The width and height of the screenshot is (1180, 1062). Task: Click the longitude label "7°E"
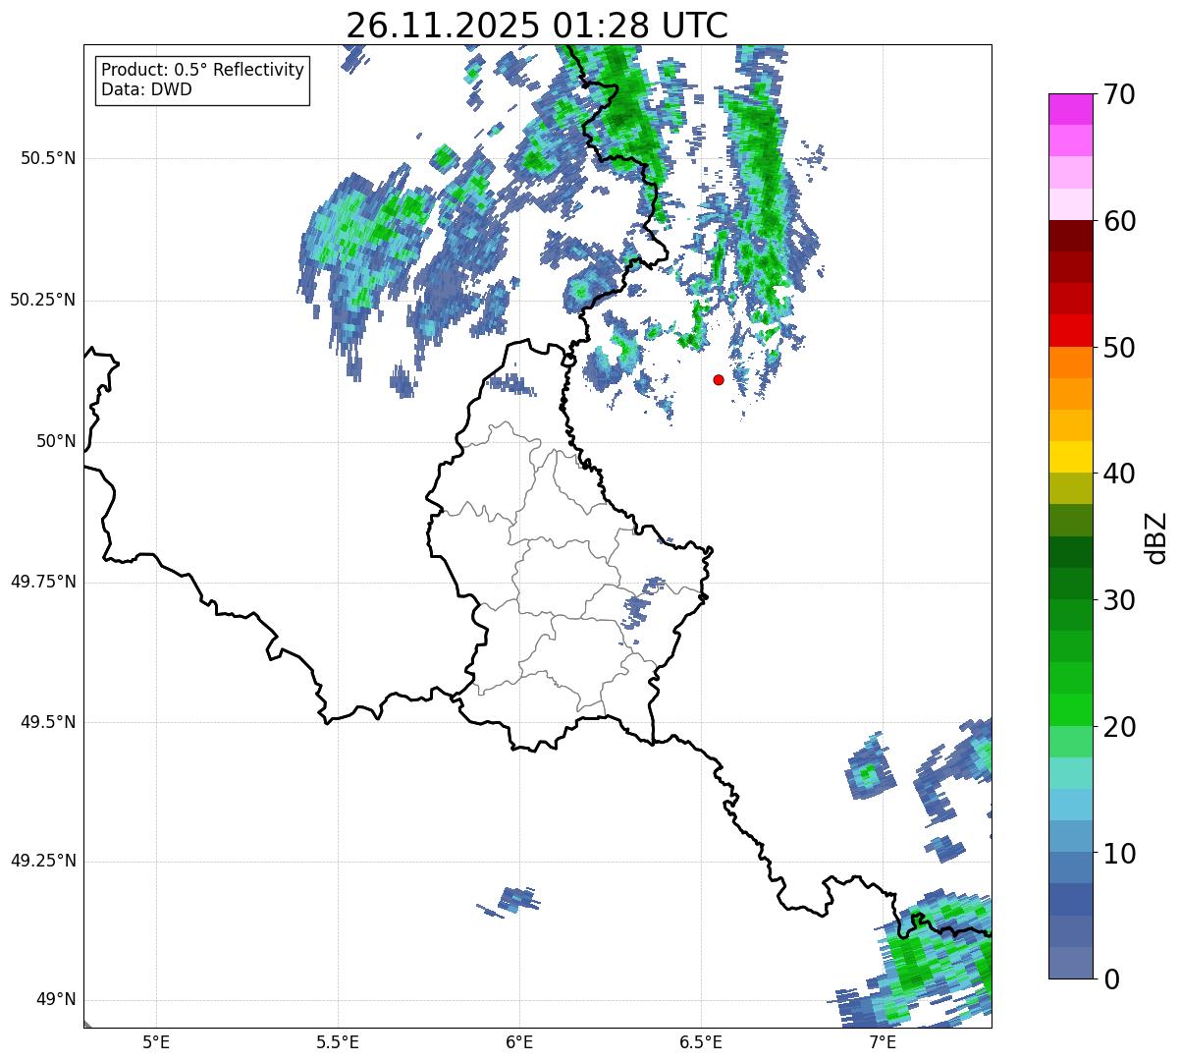point(883,1041)
